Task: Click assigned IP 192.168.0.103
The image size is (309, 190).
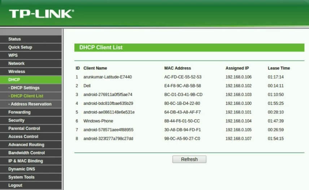Action: [239, 94]
